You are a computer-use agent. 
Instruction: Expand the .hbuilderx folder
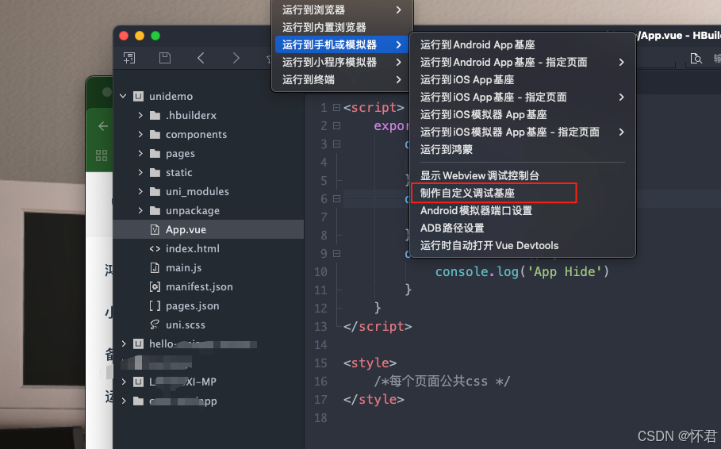140,115
